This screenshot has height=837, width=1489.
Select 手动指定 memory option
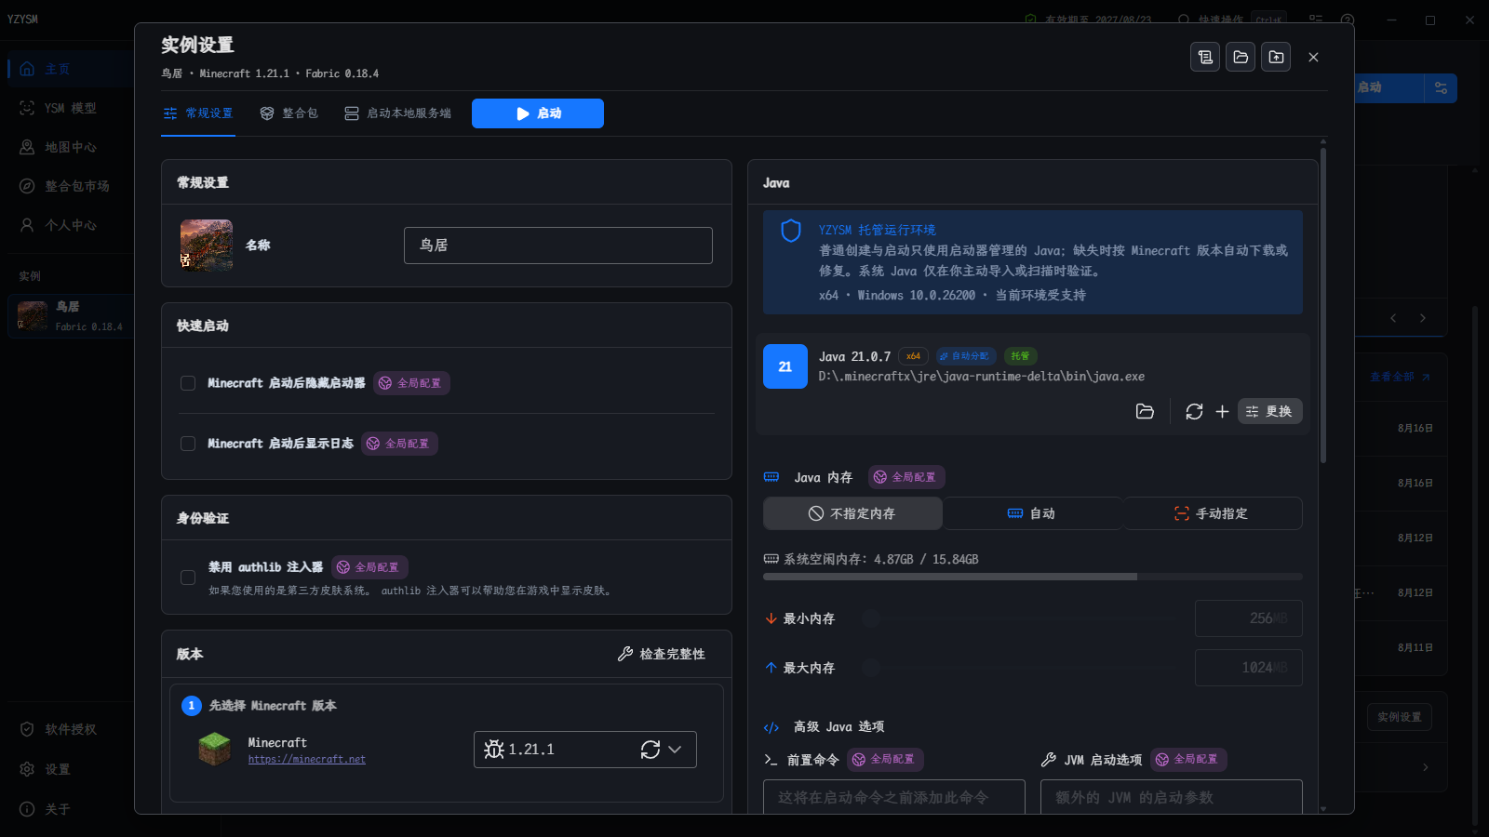1213,513
